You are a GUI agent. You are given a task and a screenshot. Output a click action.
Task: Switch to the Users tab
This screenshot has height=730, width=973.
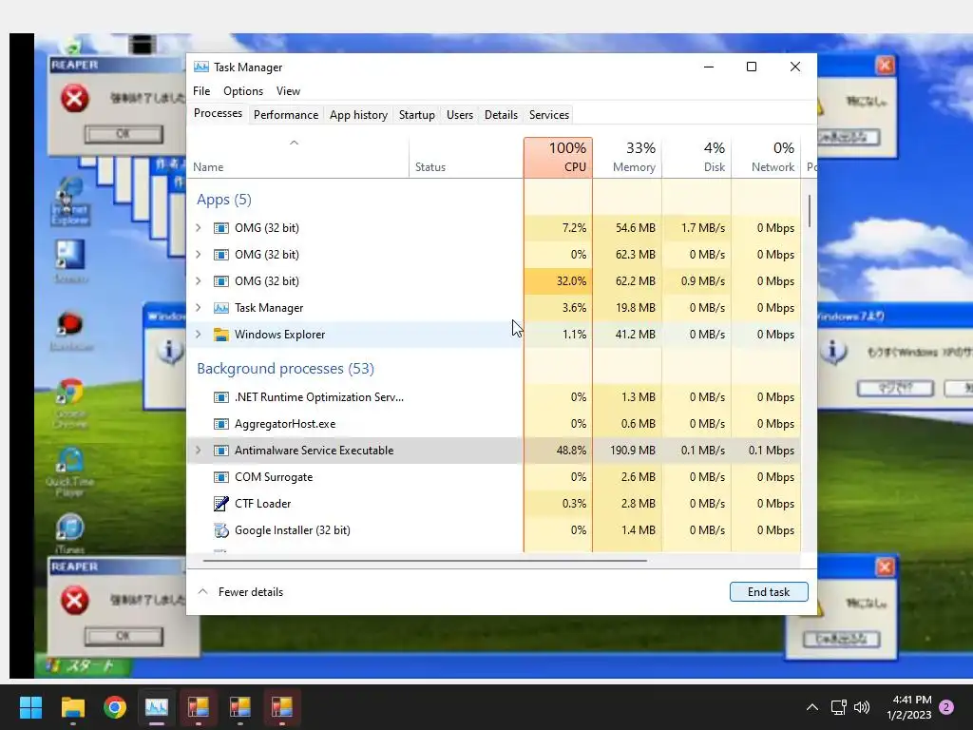tap(460, 115)
